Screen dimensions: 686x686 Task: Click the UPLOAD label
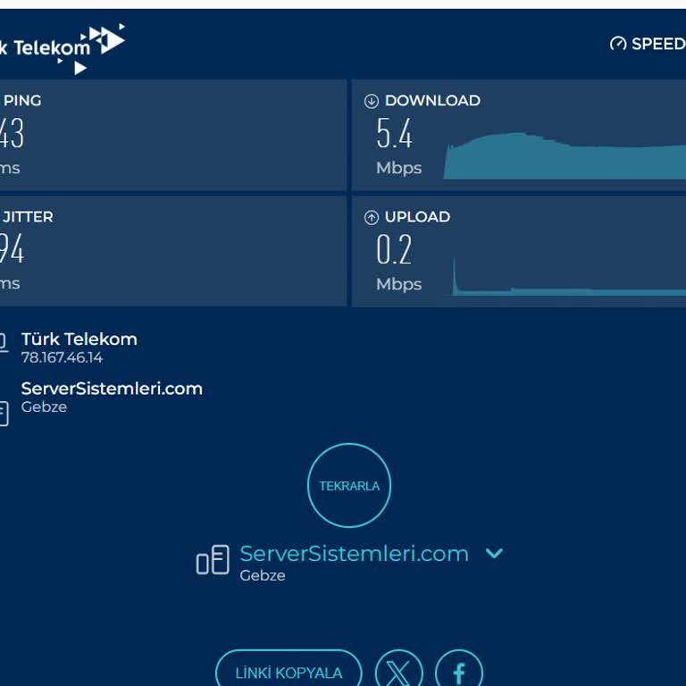pos(417,217)
